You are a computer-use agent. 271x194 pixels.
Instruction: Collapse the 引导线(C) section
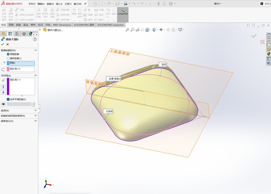pyautogui.click(x=36, y=75)
